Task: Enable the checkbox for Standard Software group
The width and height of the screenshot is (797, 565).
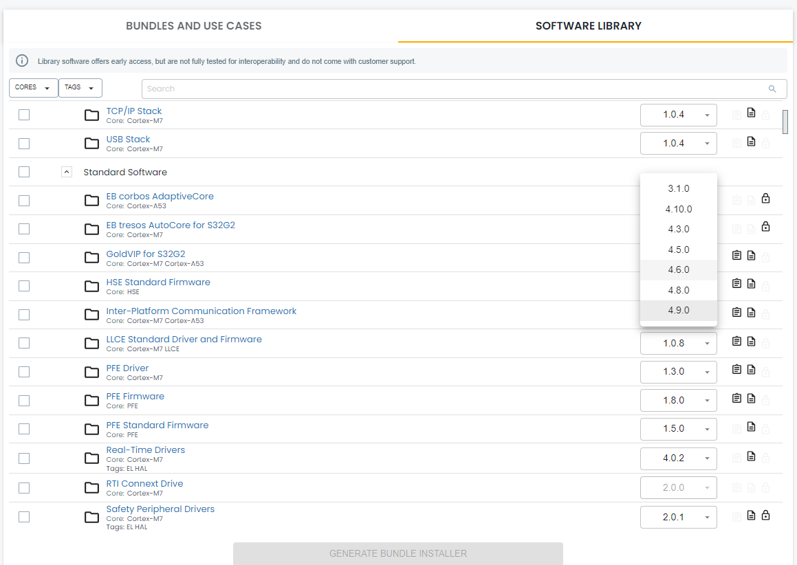Action: pos(24,172)
